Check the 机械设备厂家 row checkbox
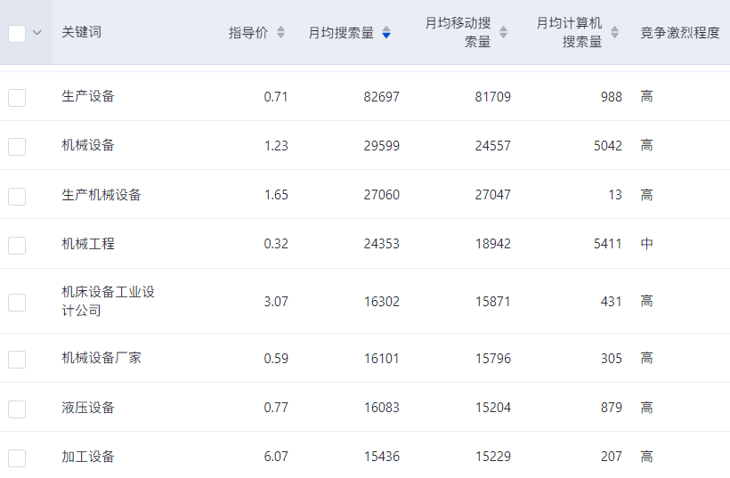Screen dimensions: 730x478 pos(17,359)
